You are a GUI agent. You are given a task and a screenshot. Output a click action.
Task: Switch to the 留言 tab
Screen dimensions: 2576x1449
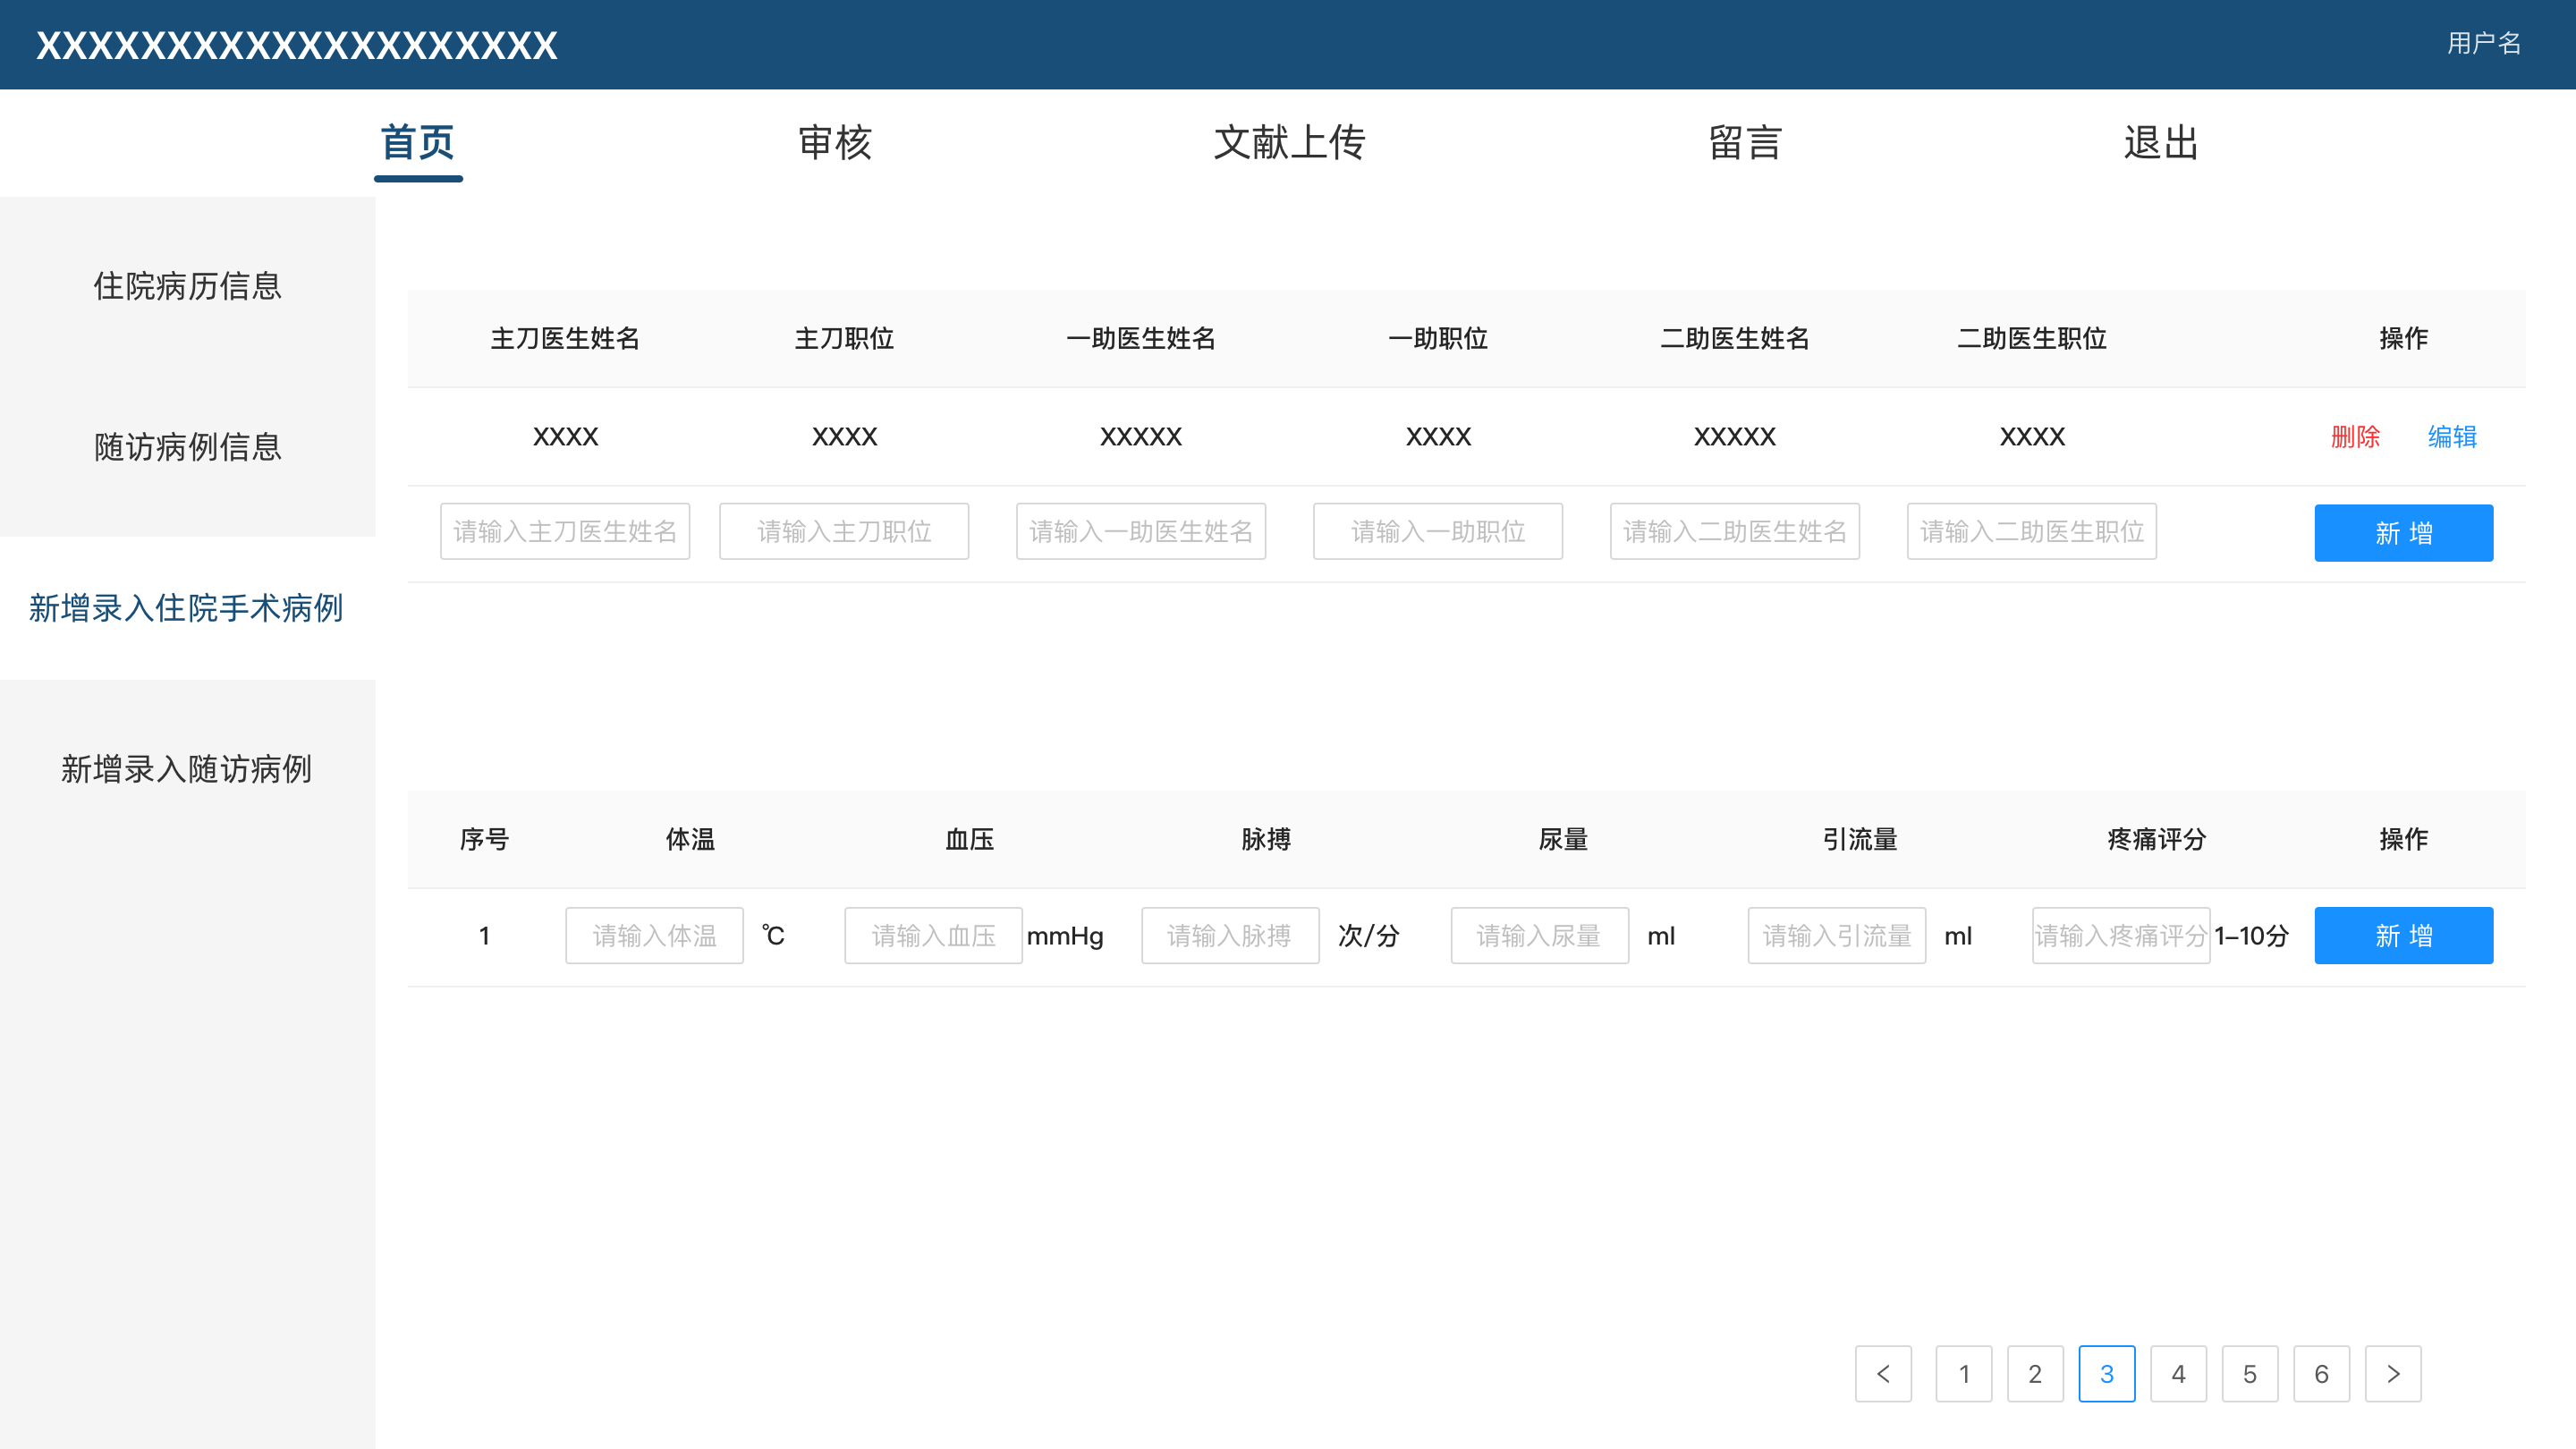[x=1745, y=143]
